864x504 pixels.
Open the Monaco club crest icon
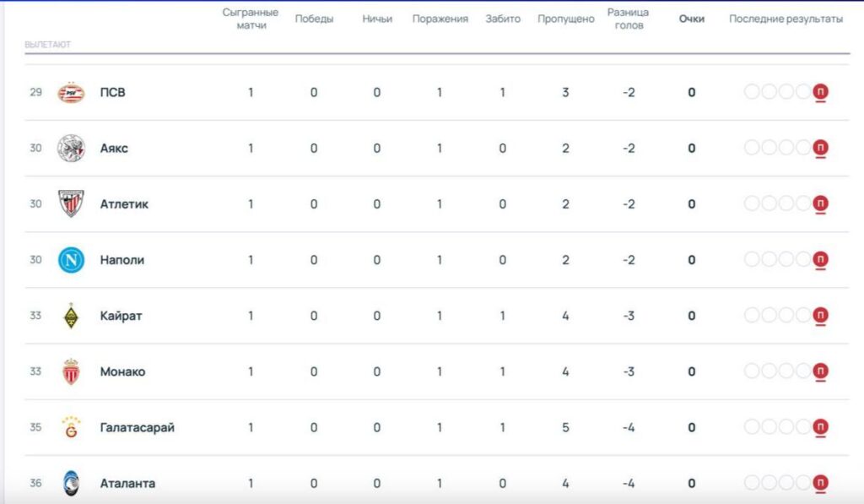coord(71,371)
